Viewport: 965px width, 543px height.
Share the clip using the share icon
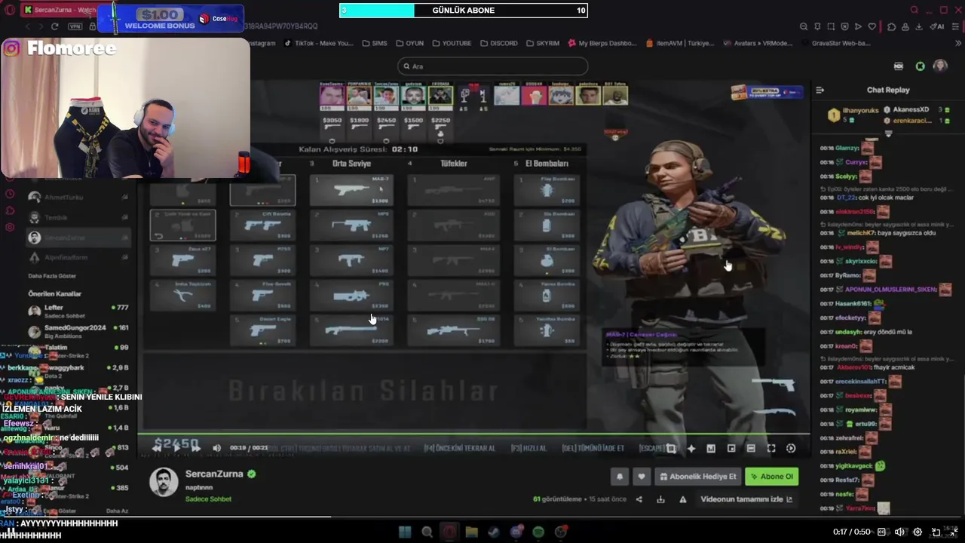pyautogui.click(x=639, y=499)
